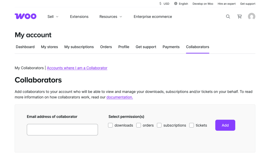
Task: Check the orders permission box
Action: [x=138, y=125]
